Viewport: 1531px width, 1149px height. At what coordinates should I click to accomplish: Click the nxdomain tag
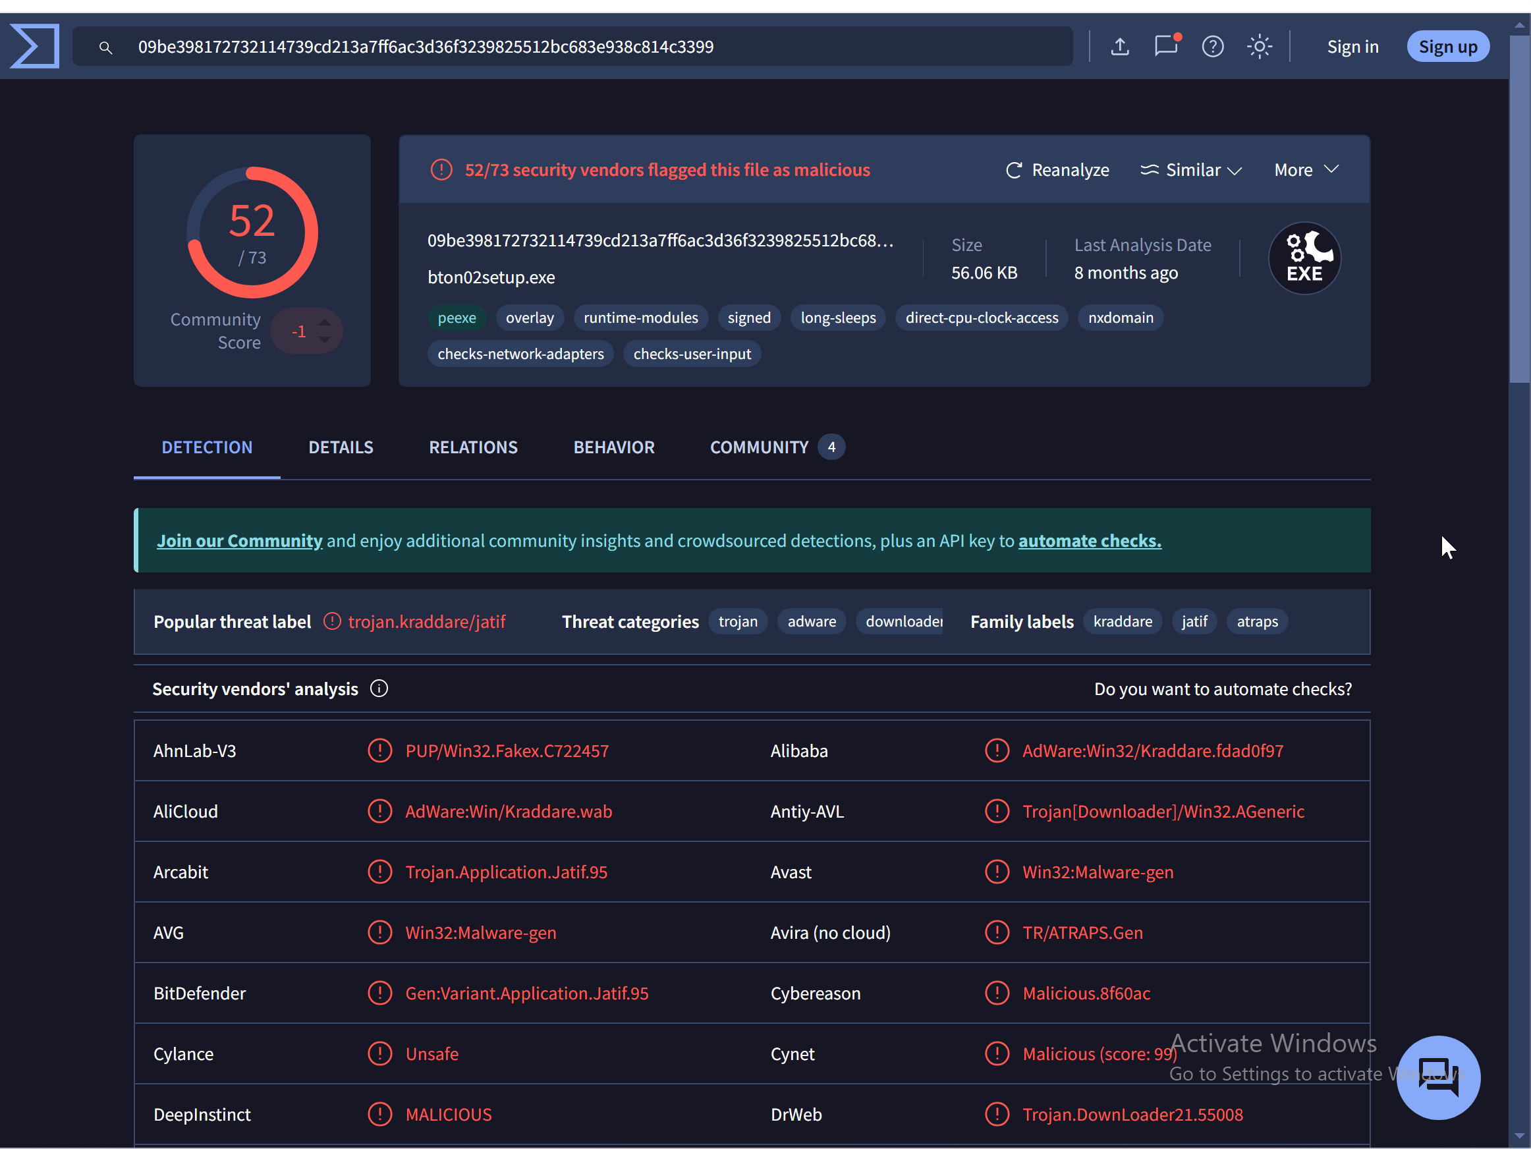pyautogui.click(x=1121, y=318)
